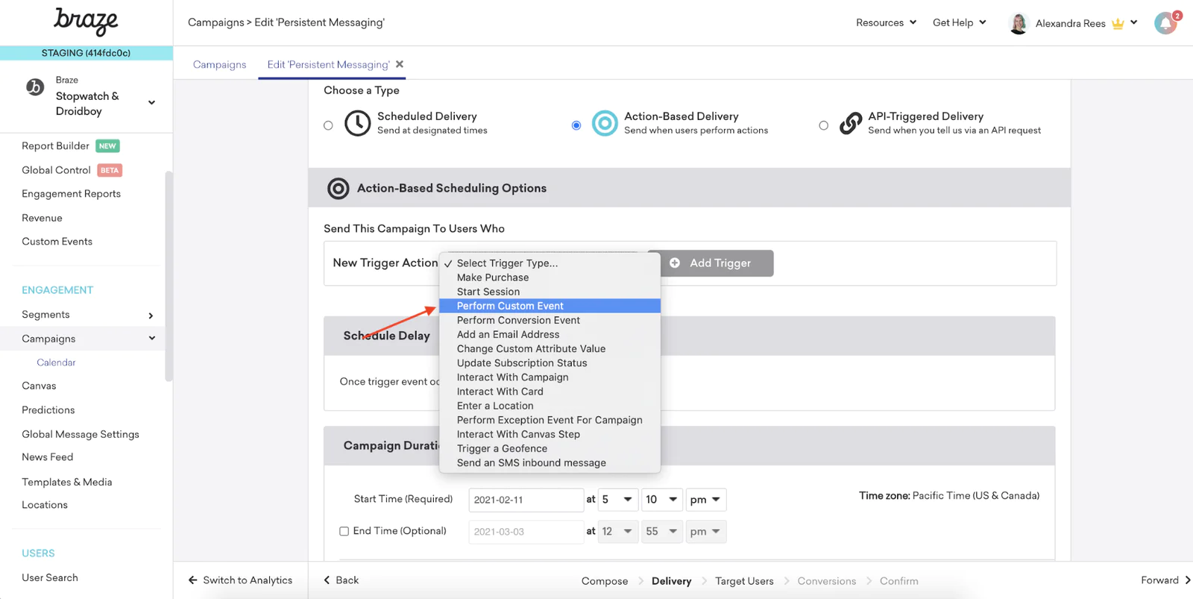The width and height of the screenshot is (1193, 599).
Task: Expand the Stopwatch & Droidboy workspace dropdown
Action: click(x=151, y=103)
